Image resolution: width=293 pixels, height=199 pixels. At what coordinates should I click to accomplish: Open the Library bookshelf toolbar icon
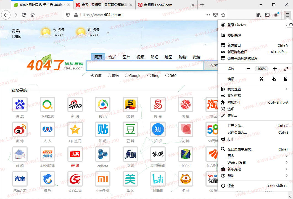click(258, 15)
